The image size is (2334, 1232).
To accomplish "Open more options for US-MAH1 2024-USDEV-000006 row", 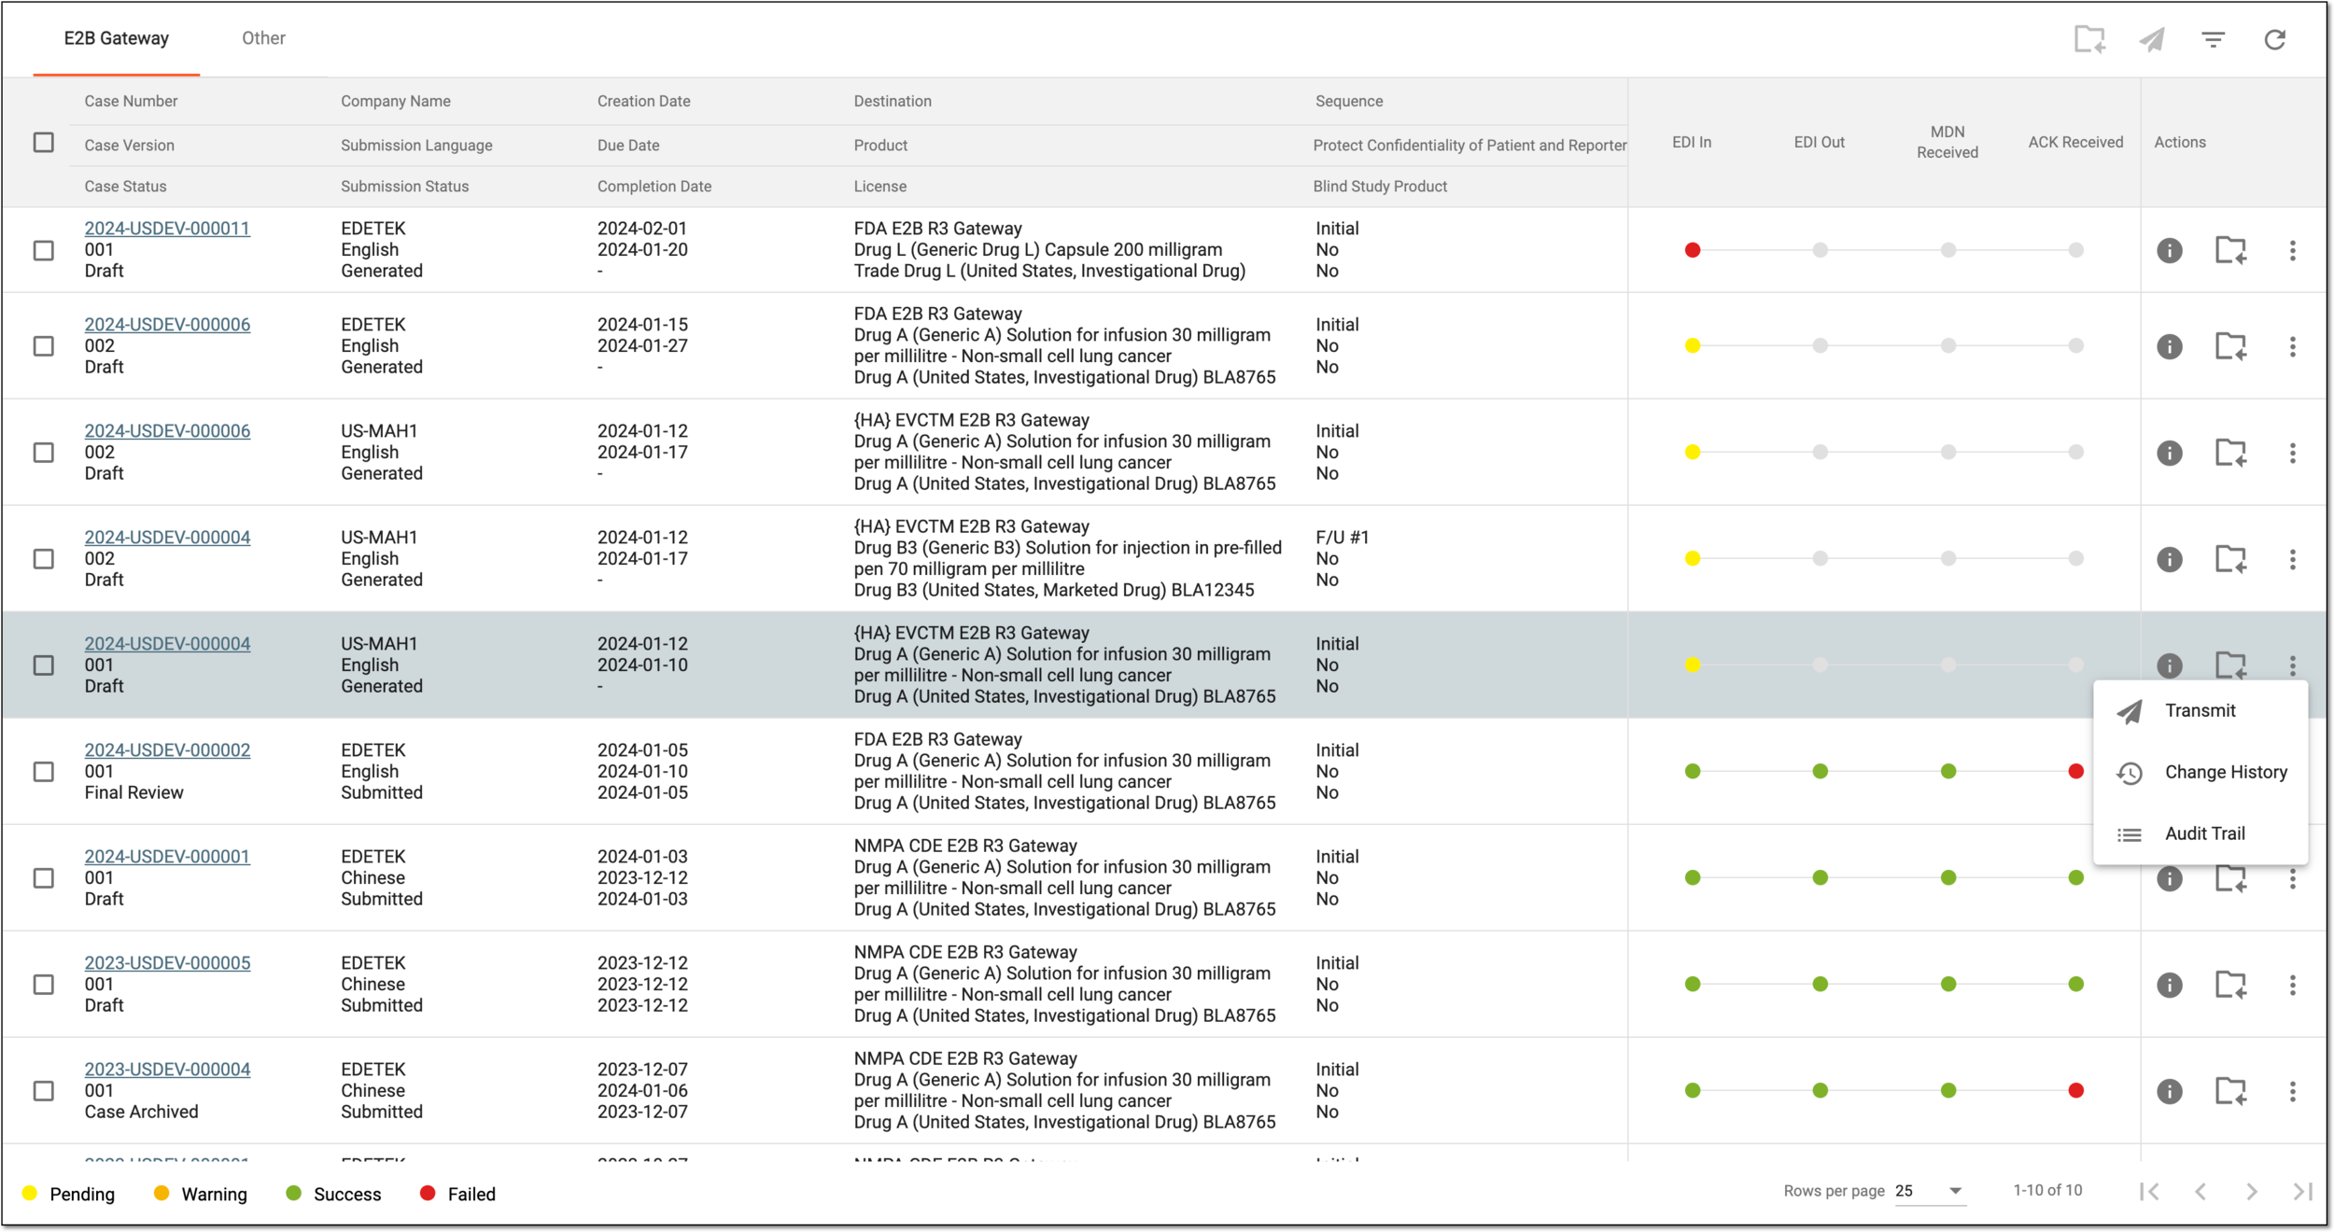I will (x=2293, y=453).
